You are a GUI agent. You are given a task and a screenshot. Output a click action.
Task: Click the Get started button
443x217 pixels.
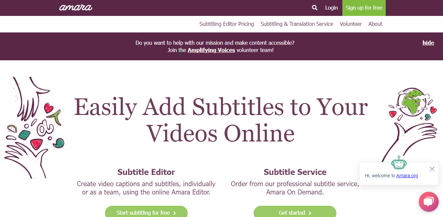pos(295,212)
